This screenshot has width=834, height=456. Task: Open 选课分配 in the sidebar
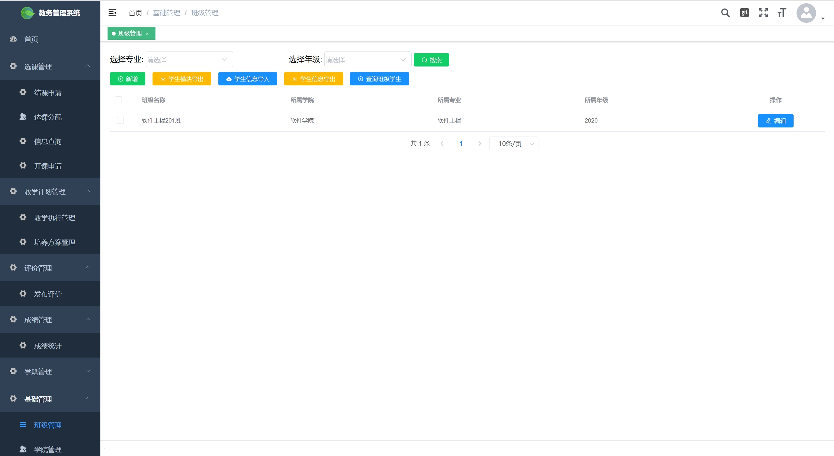[x=48, y=117]
